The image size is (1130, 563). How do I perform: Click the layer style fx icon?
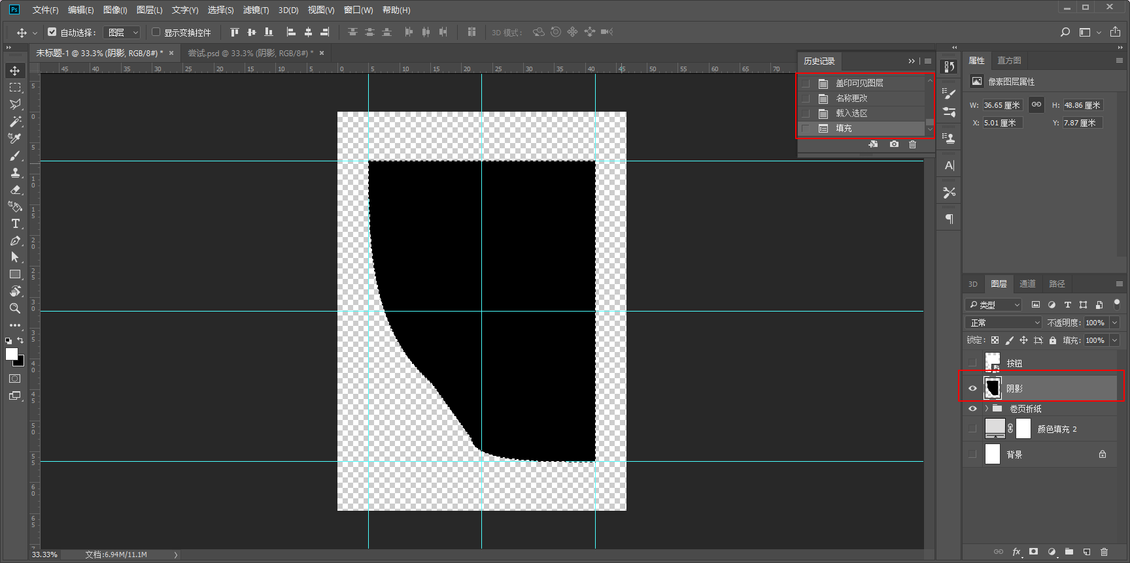[1016, 552]
